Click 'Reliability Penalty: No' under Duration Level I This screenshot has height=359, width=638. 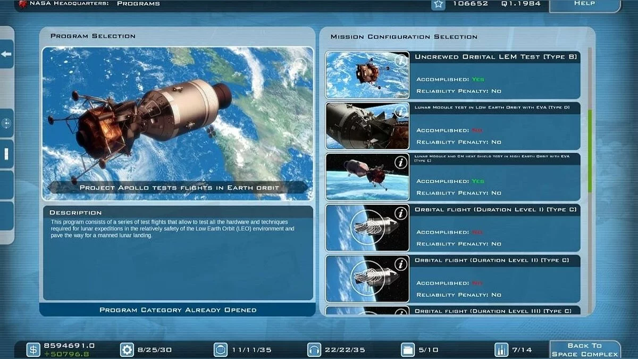click(x=459, y=244)
